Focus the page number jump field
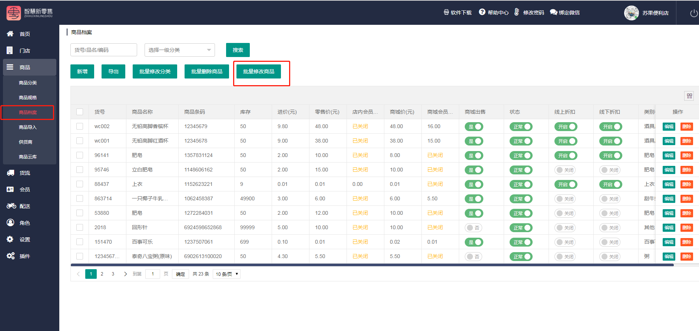The height and width of the screenshot is (331, 699). [153, 274]
